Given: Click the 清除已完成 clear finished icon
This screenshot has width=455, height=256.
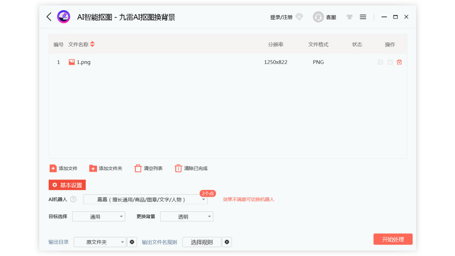Looking at the screenshot, I should coord(178,168).
